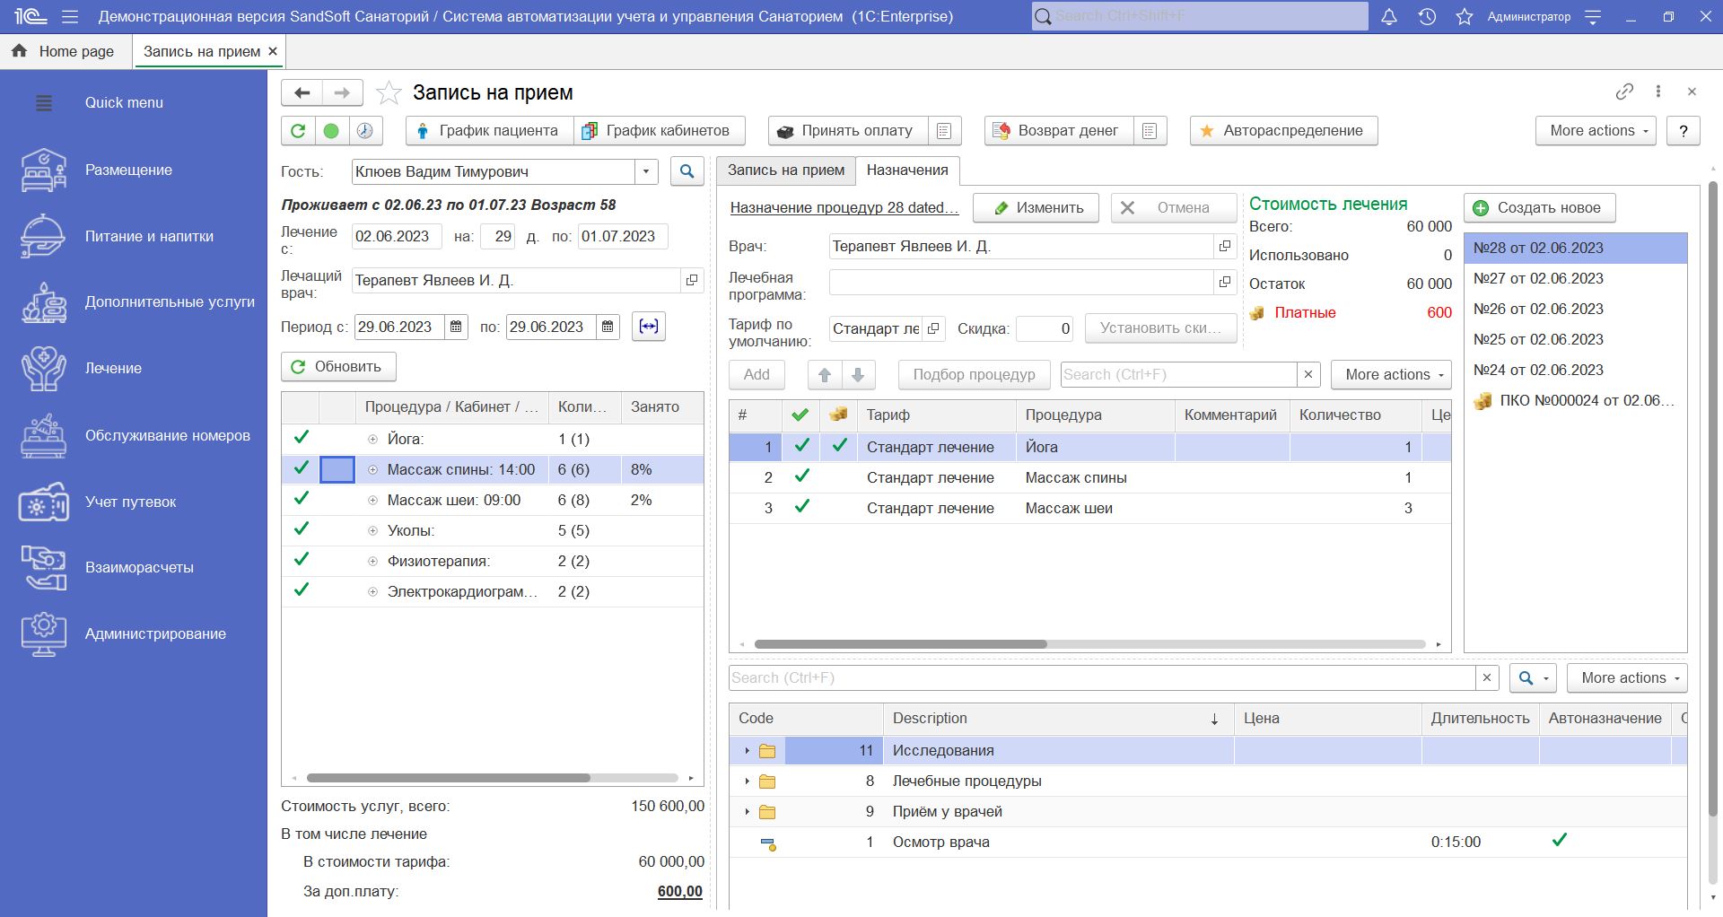Toggle Автоназначение check for Осмотр врача
Image resolution: width=1723 pixels, height=917 pixels.
(x=1560, y=841)
